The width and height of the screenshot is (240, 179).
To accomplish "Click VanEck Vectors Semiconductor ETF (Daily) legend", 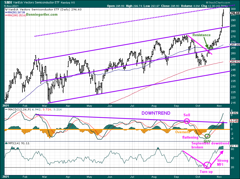I will pyautogui.click(x=43, y=10).
